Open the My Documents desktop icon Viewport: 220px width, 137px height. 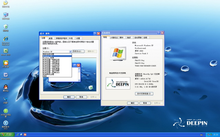(5, 4)
